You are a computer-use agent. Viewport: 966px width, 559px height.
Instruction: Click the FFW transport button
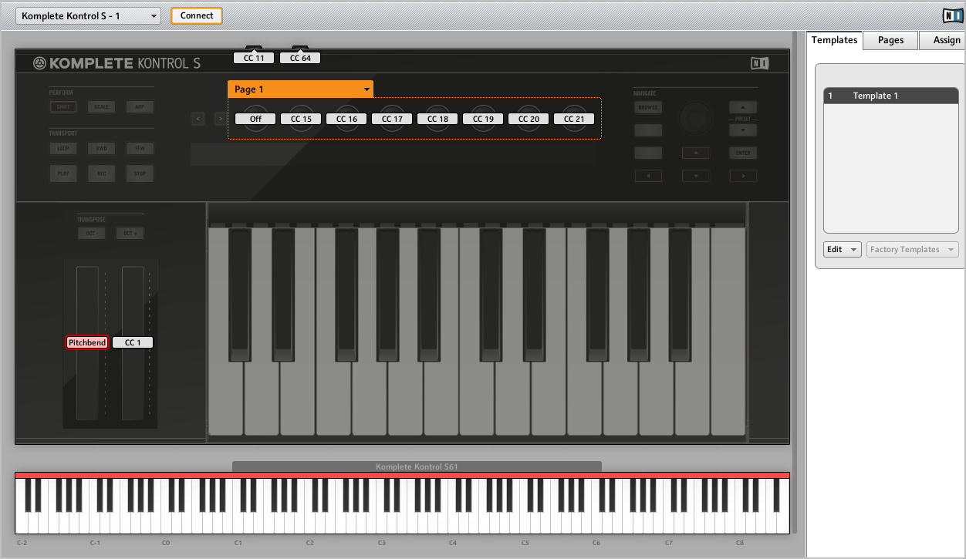pyautogui.click(x=140, y=148)
